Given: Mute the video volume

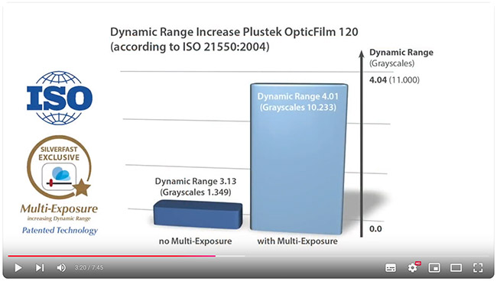Looking at the screenshot, I should (x=61, y=268).
